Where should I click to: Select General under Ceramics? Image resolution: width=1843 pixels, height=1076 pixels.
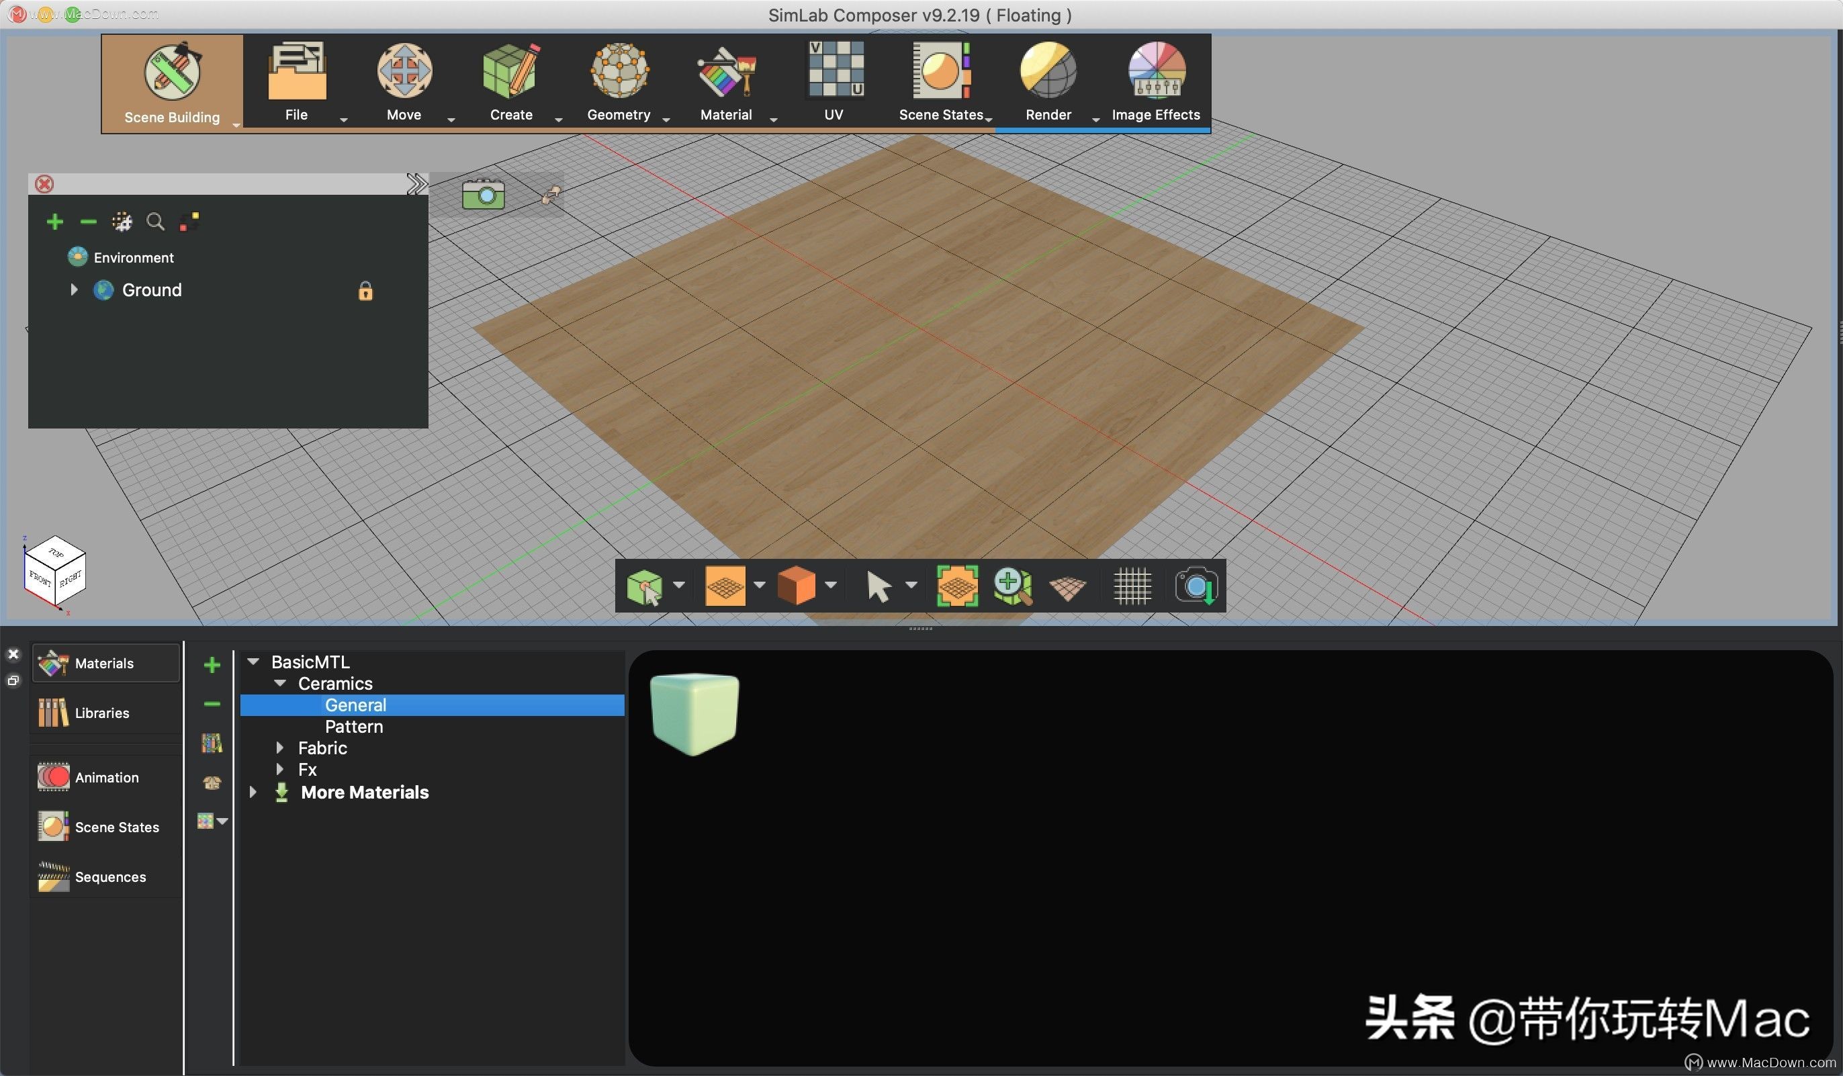click(x=433, y=705)
